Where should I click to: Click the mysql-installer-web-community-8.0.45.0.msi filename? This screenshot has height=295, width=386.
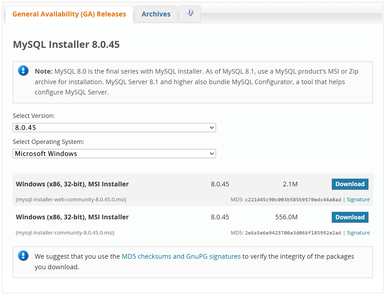71,199
